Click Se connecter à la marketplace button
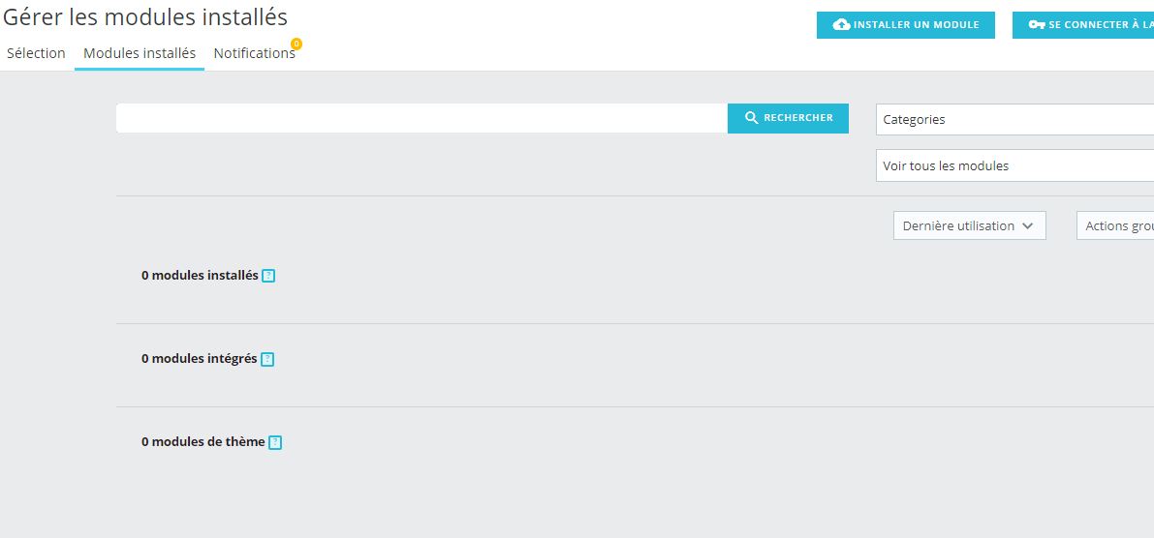 [1083, 25]
